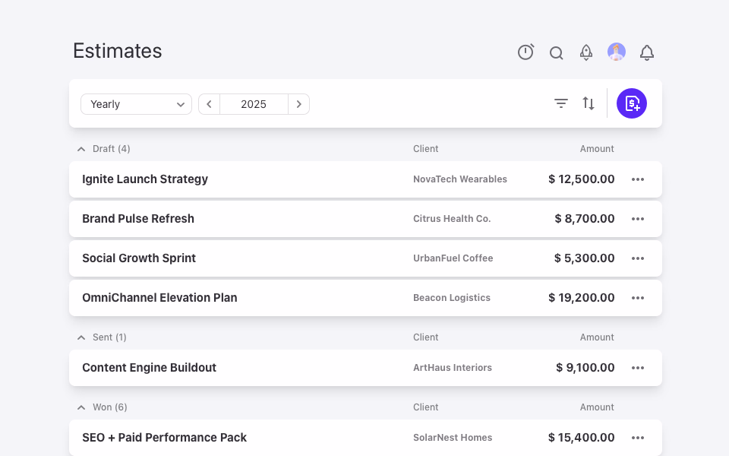
Task: Open the rocket launch icon
Action: click(586, 52)
